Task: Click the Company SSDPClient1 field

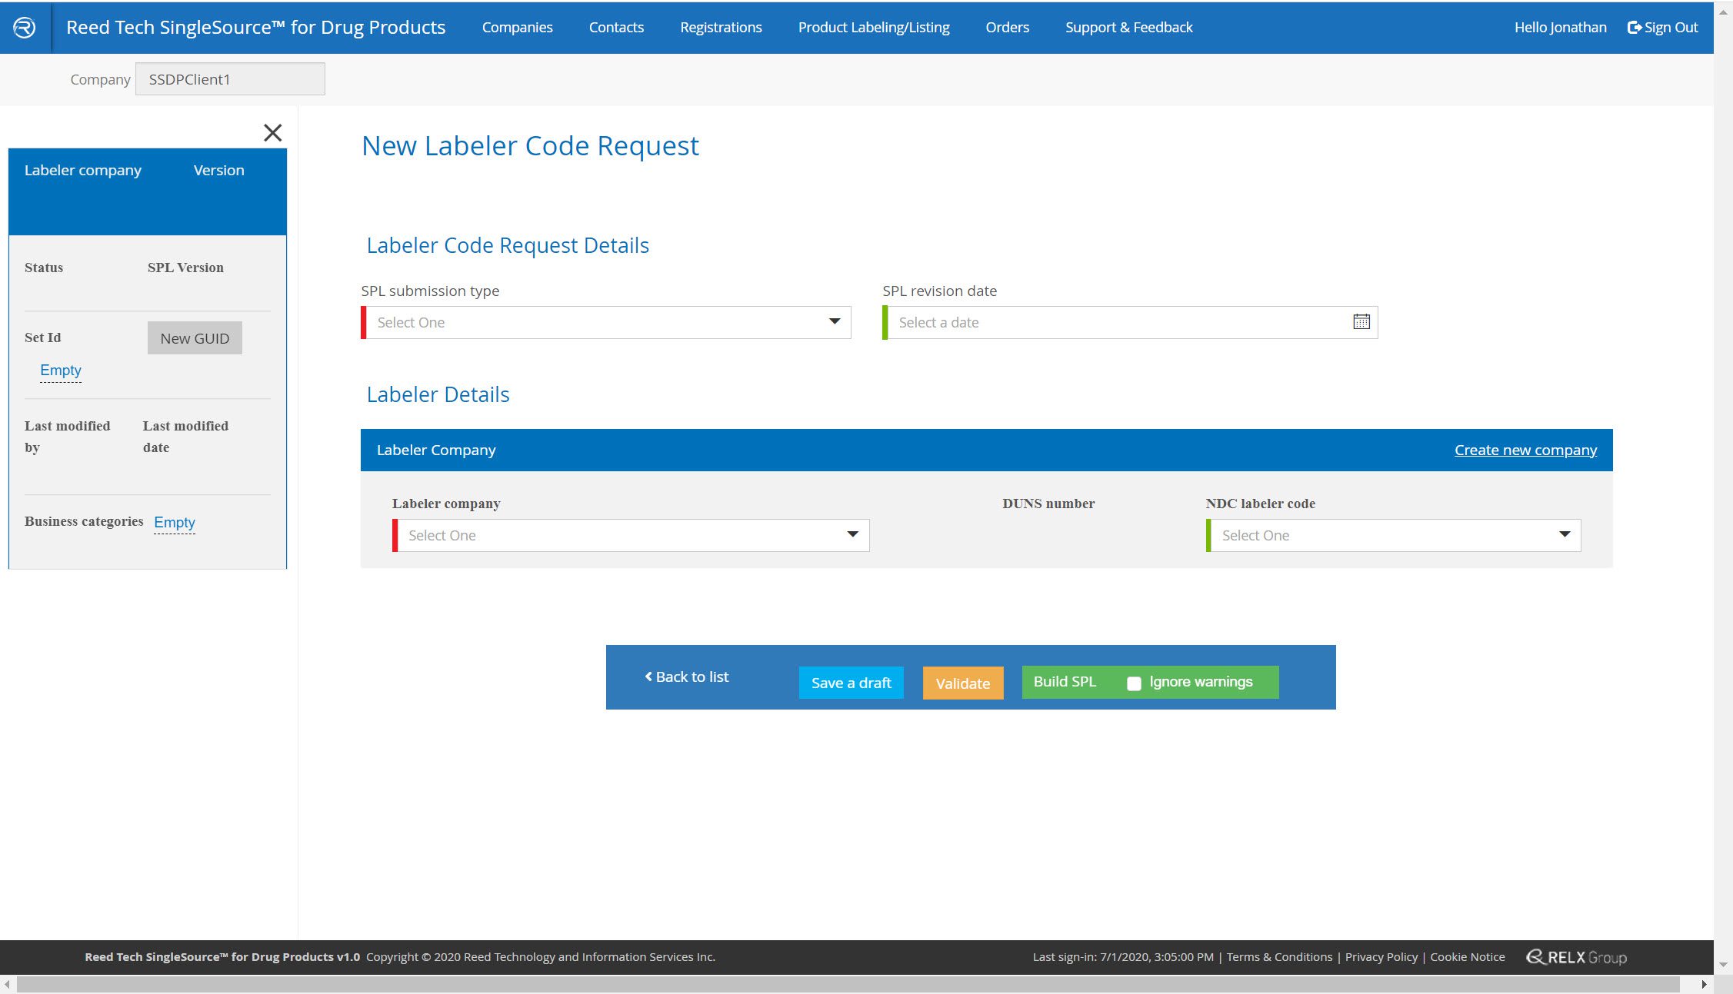Action: [230, 79]
